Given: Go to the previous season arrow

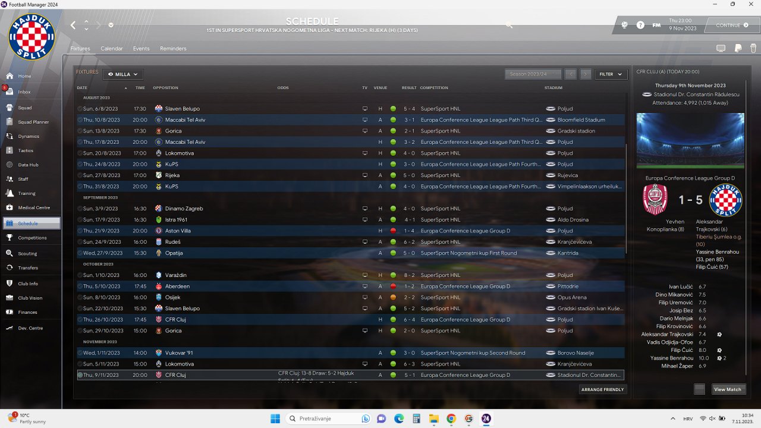Looking at the screenshot, I should coord(571,74).
